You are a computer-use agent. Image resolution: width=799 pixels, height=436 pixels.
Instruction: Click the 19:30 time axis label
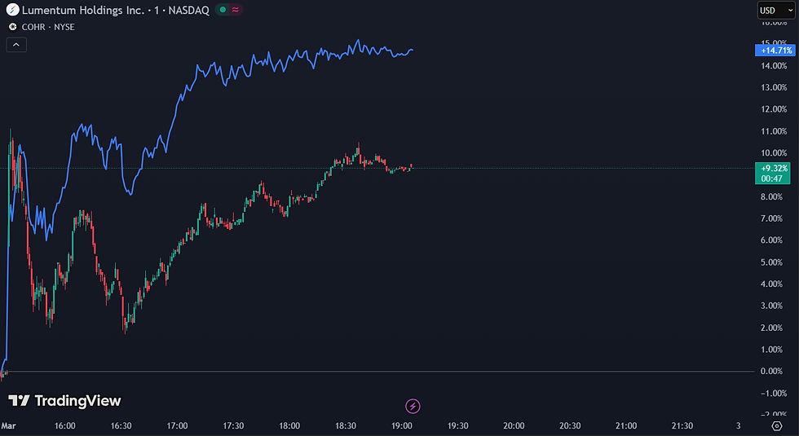point(457,425)
